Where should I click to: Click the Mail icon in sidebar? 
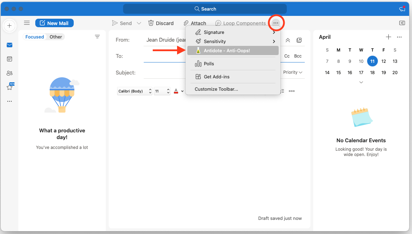[10, 45]
